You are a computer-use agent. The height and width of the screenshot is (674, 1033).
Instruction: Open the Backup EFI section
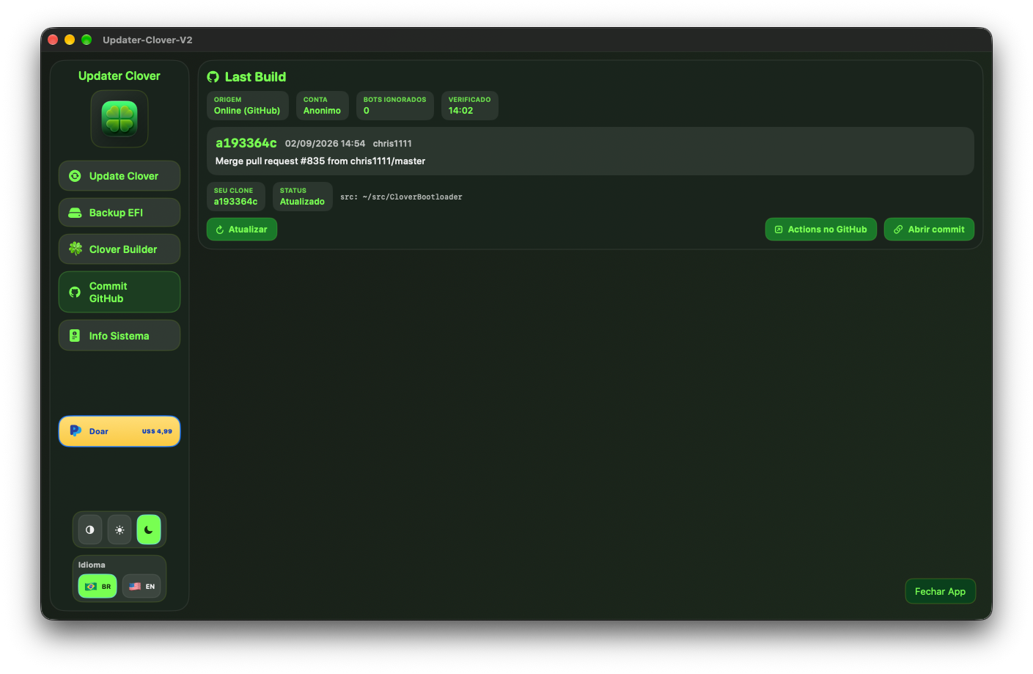coord(120,213)
